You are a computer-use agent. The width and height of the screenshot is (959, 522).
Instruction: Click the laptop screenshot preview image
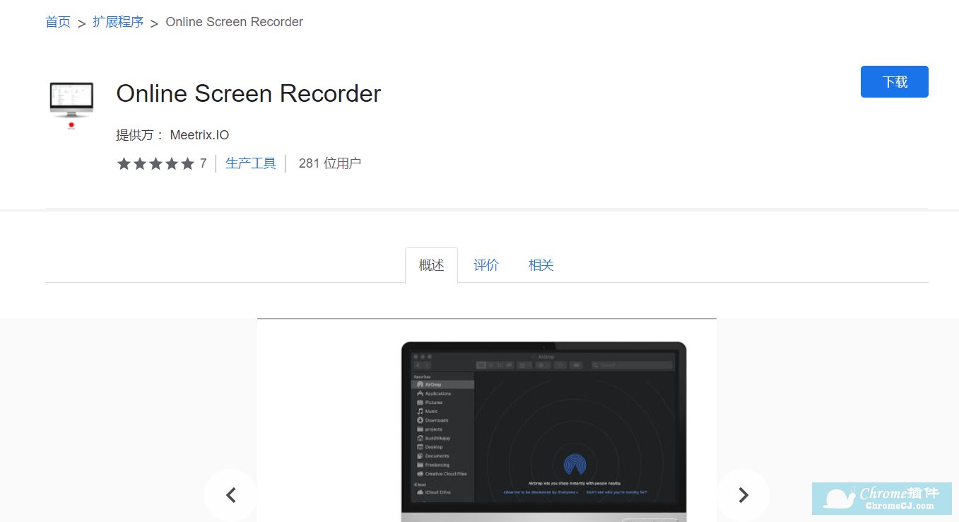[487, 420]
